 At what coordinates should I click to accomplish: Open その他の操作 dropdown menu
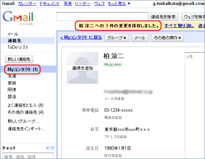(167, 38)
